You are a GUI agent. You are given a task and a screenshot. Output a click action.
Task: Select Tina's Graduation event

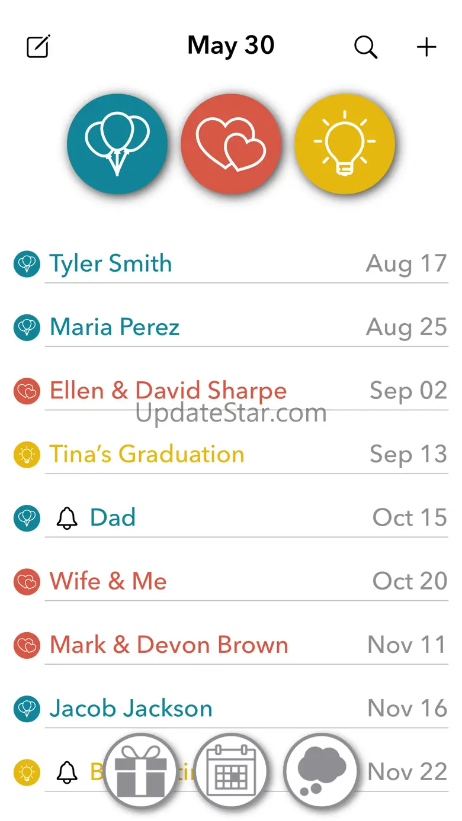pos(147,454)
